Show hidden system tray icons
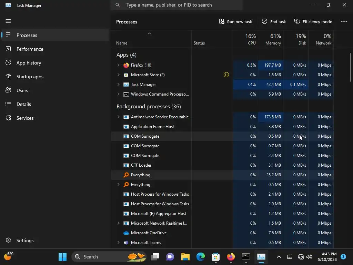The height and width of the screenshot is (265, 353). pos(279,257)
